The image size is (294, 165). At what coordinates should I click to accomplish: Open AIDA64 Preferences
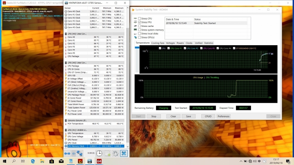tap(223, 117)
